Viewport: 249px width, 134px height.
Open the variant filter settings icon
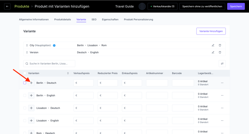[x=222, y=63]
